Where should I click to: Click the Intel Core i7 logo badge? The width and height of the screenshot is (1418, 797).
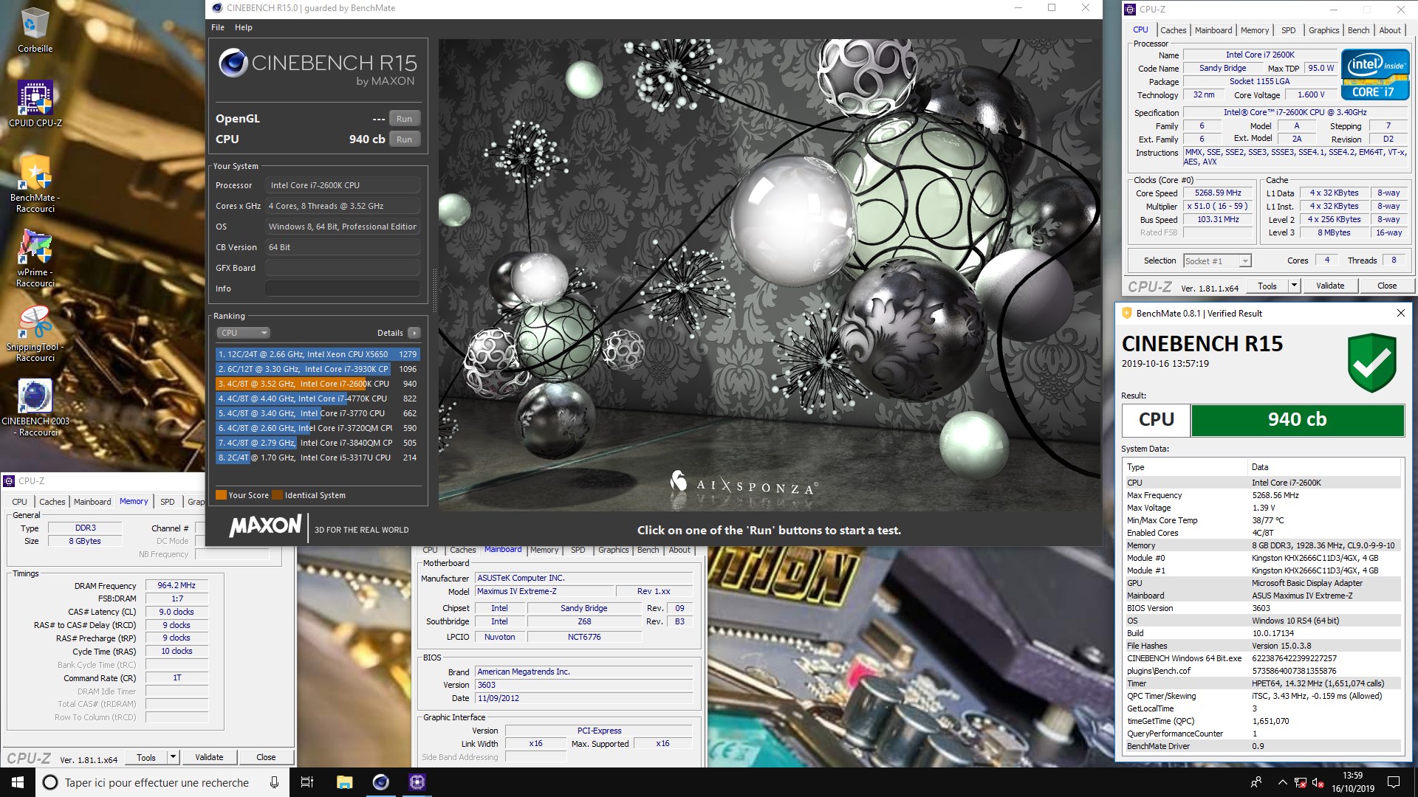pos(1374,75)
